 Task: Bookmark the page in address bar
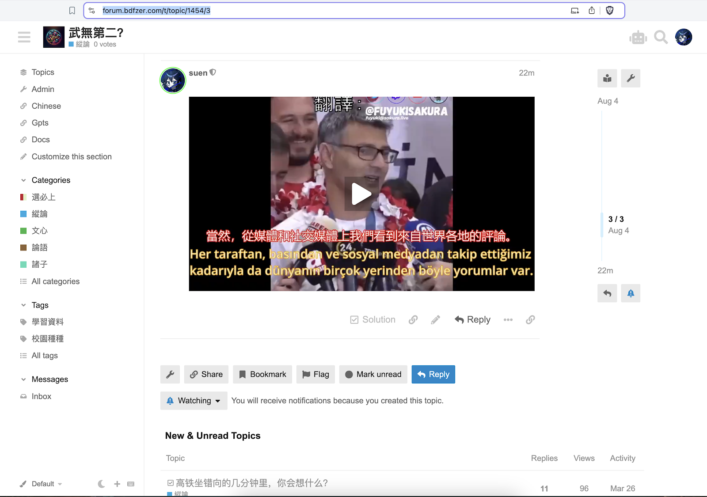point(72,11)
